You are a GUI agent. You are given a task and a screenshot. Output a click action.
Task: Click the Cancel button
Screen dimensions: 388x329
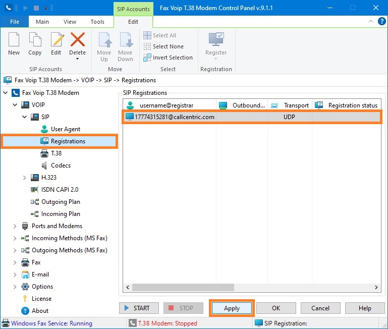click(320, 308)
